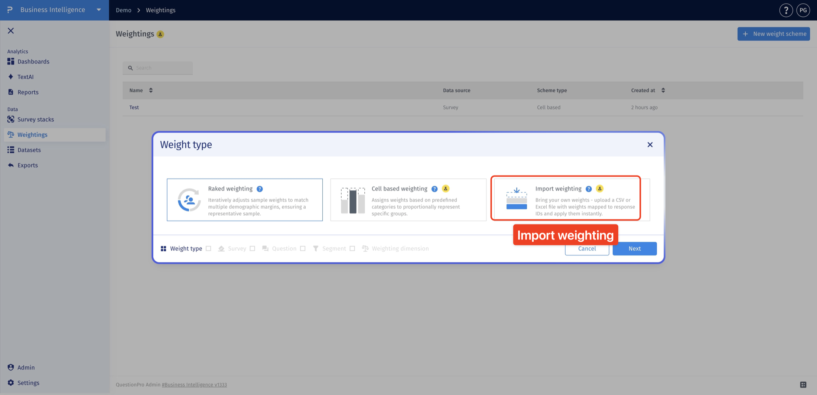The image size is (817, 395).
Task: Click the Cell based weighting bar chart icon
Action: coord(353,200)
